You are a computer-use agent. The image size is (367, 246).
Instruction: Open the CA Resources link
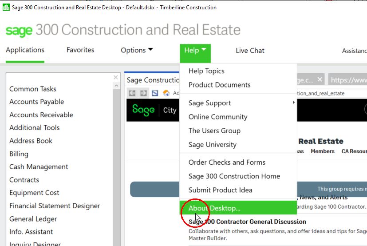point(354,151)
